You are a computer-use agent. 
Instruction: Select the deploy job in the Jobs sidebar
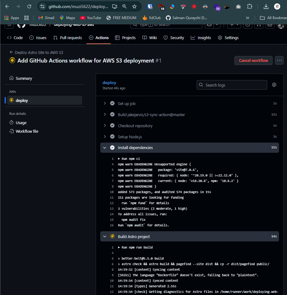[22, 100]
